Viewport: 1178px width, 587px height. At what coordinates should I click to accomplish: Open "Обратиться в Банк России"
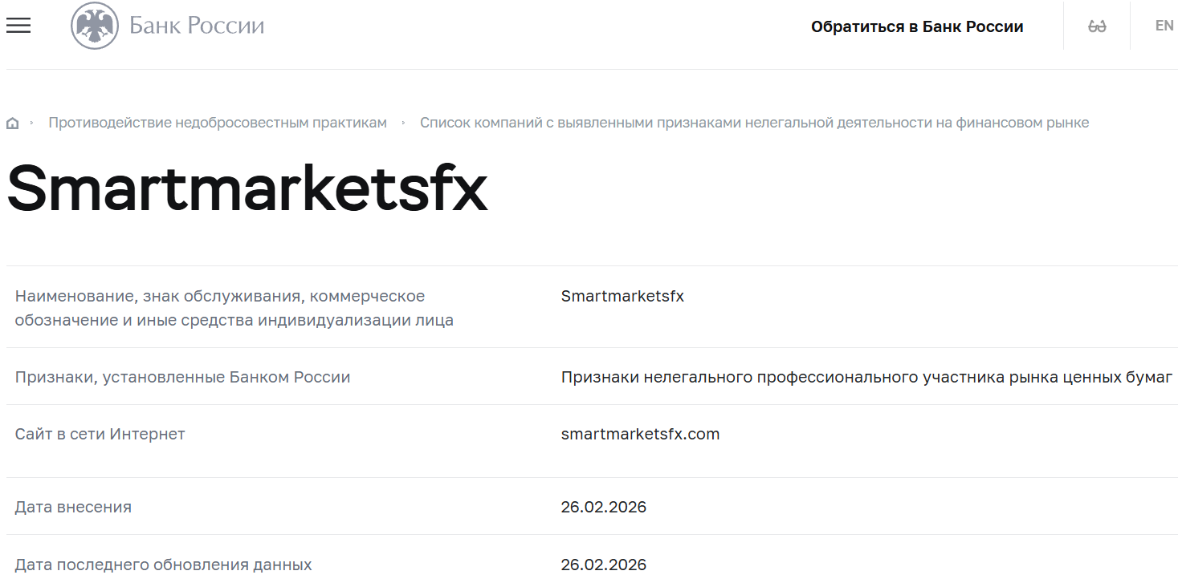click(x=918, y=26)
